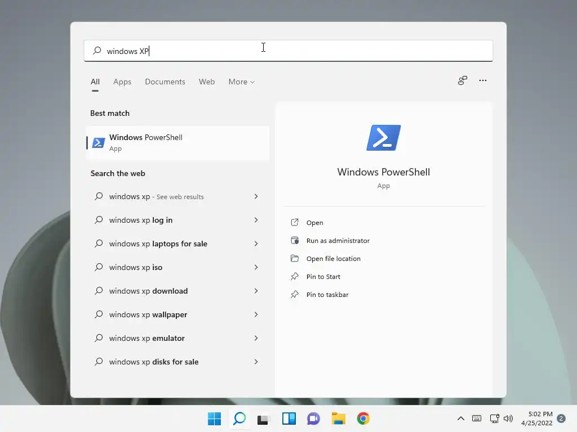The image size is (577, 432).
Task: Open Windows PowerShell best match result
Action: pos(177,142)
